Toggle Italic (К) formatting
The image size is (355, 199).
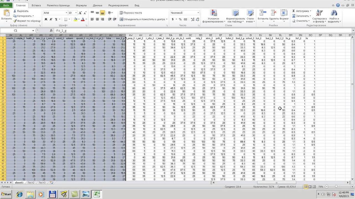[51, 19]
